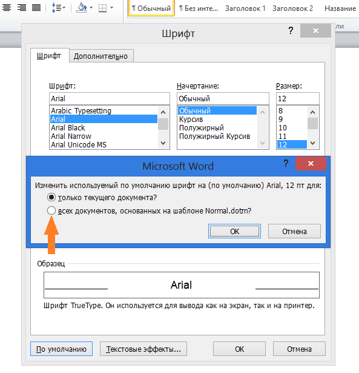Select font size 8

point(292,110)
